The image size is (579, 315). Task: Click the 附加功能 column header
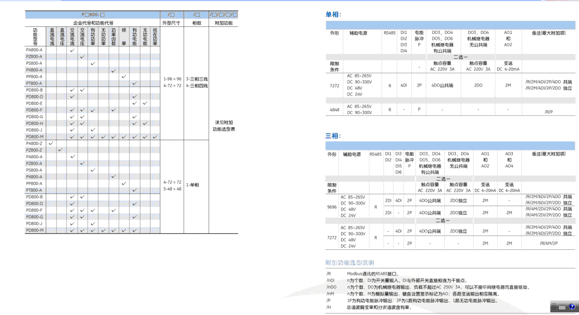click(223, 22)
